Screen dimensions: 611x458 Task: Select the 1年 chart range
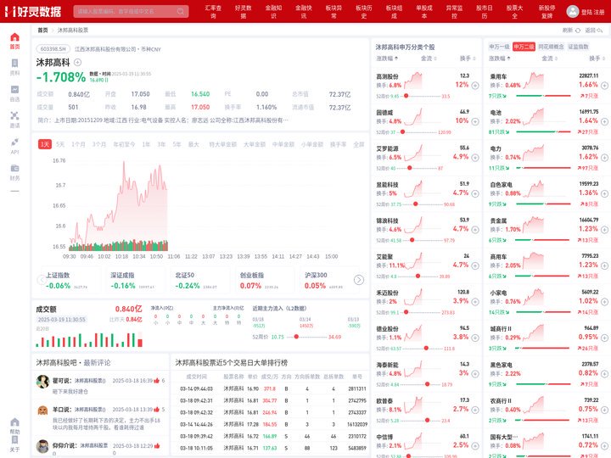click(x=146, y=144)
